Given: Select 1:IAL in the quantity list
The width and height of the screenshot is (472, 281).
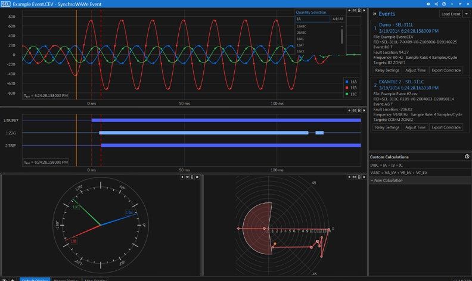Looking at the screenshot, I should click(x=300, y=39).
